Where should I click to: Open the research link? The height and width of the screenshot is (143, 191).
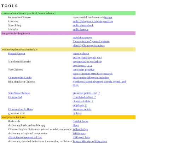point(108,73)
